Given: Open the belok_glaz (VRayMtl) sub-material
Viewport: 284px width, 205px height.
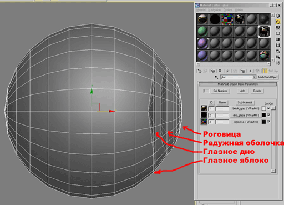Looking at the screenshot, I should click(x=246, y=108).
